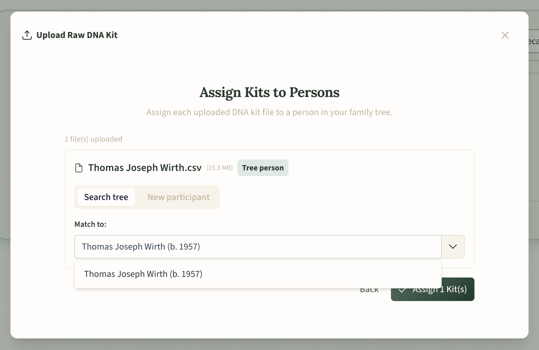
Task: Click the Tree person badge
Action: coord(263,168)
